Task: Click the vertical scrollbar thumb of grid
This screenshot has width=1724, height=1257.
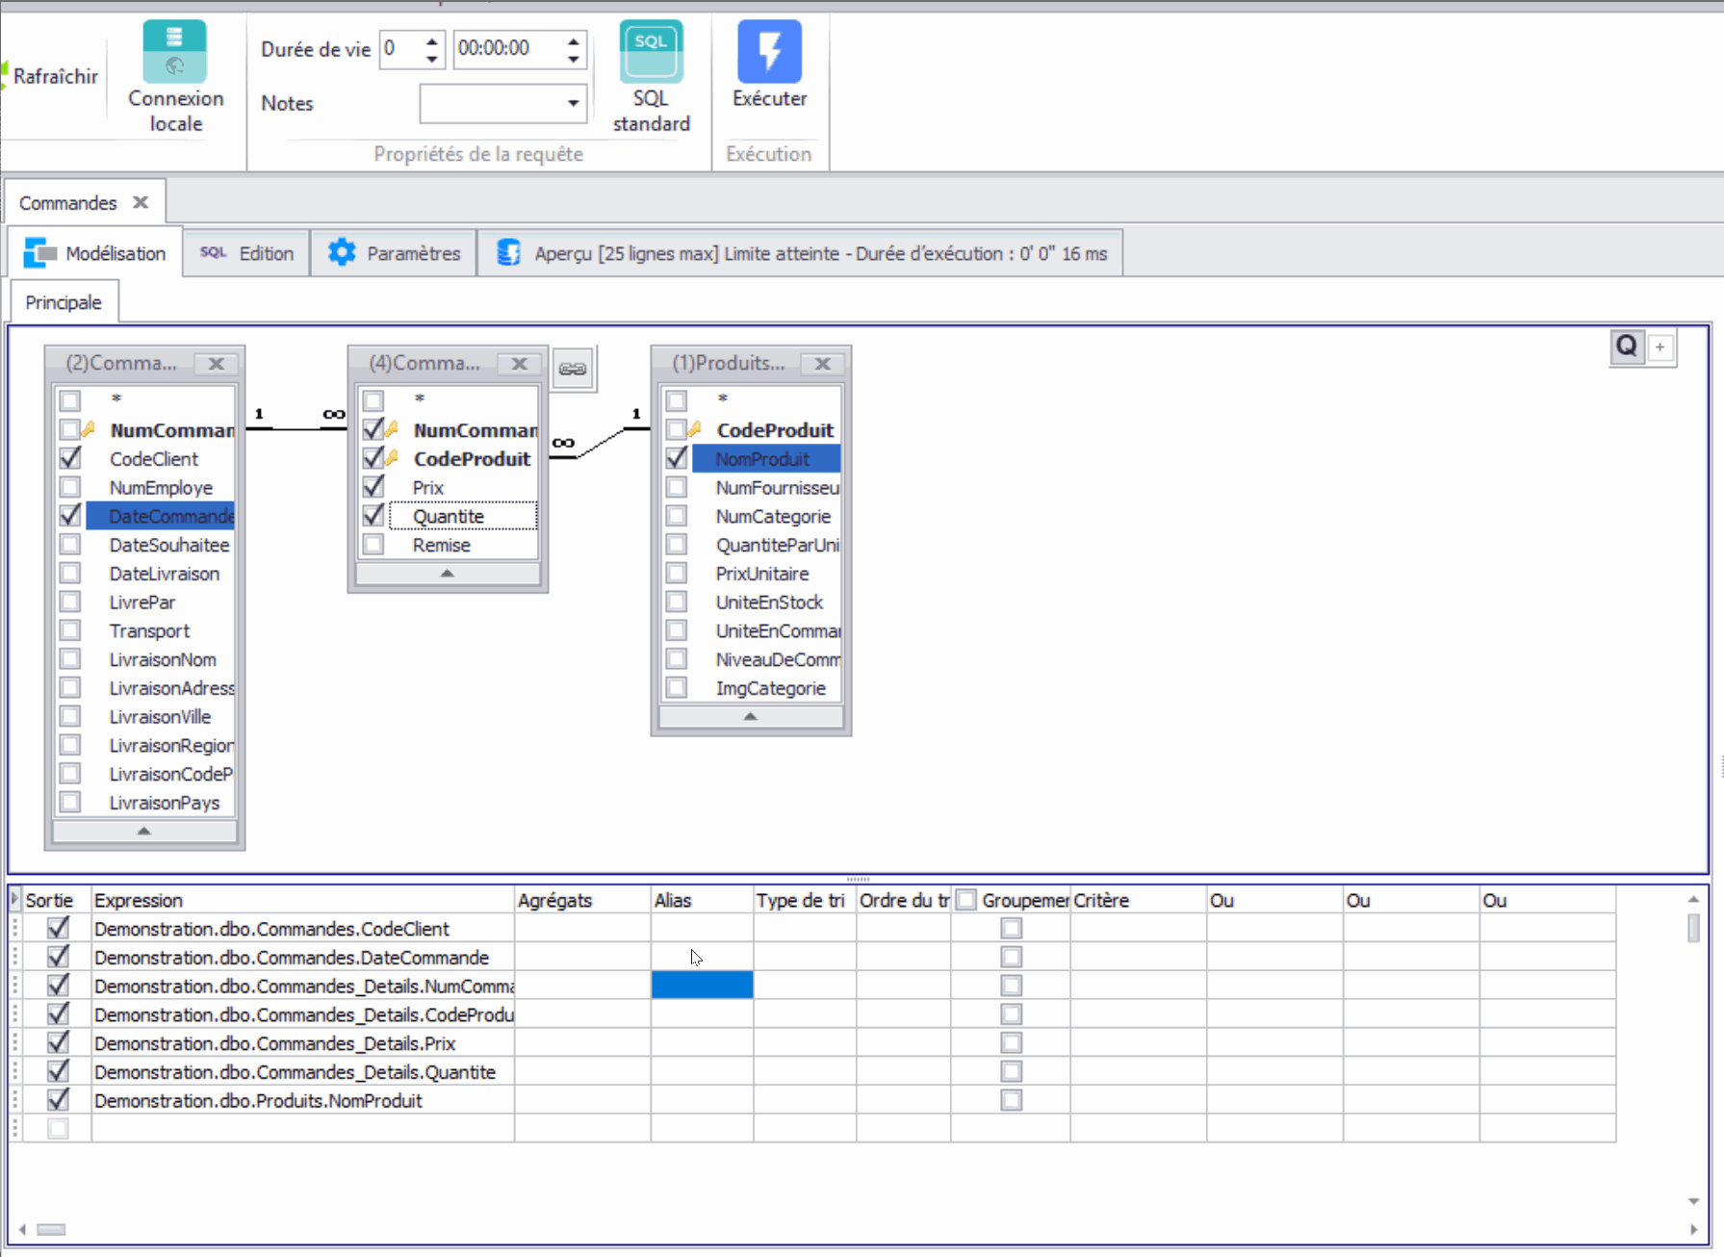Action: 1693,927
